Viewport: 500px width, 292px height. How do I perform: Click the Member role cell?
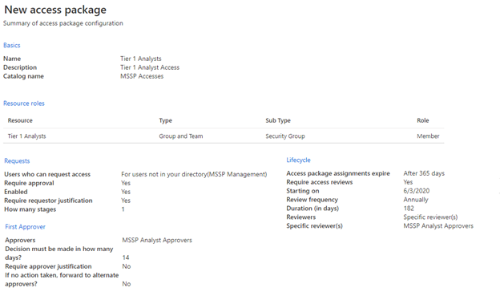[x=428, y=136]
